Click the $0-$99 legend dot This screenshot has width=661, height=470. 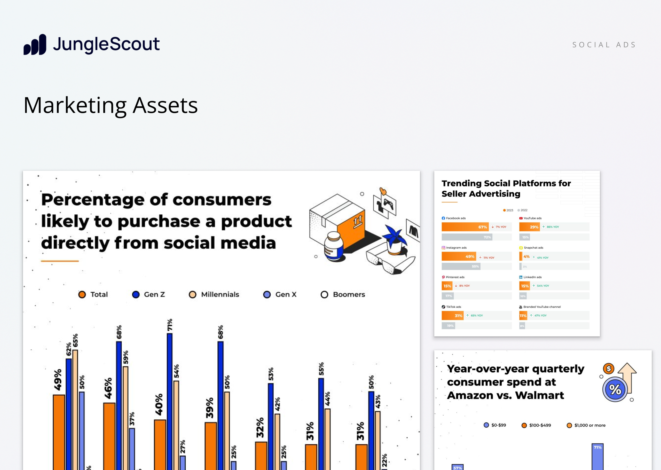[x=486, y=425]
